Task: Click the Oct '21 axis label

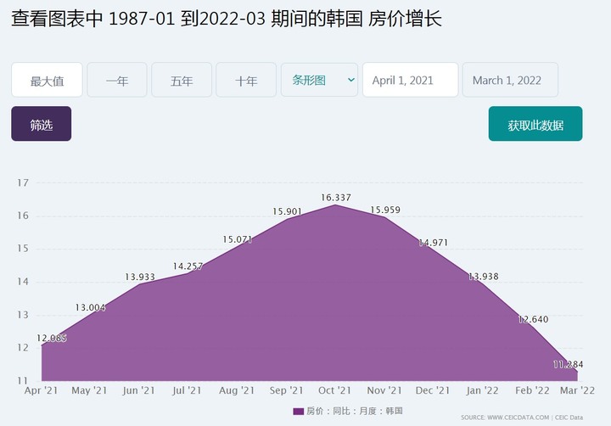Action: (x=334, y=390)
